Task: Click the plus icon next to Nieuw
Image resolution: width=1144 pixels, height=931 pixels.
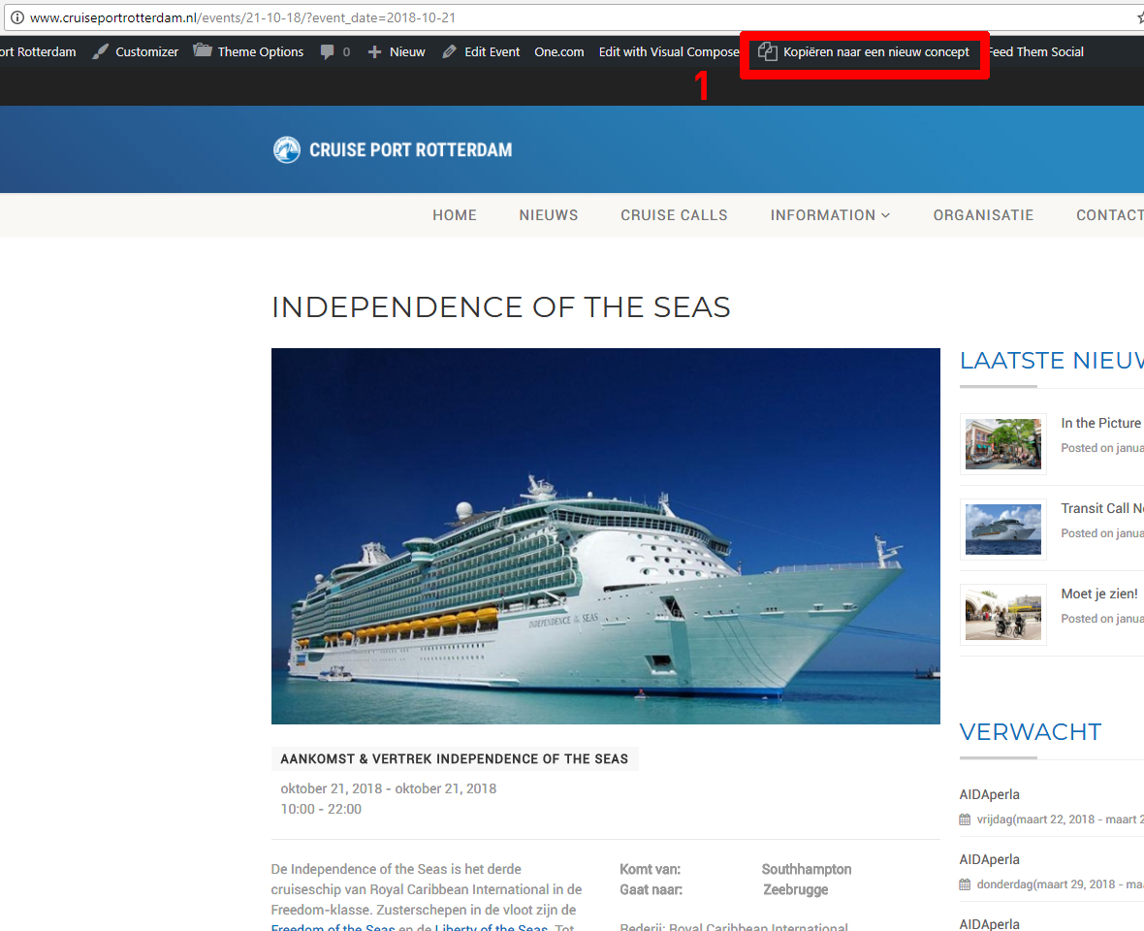Action: pos(374,51)
